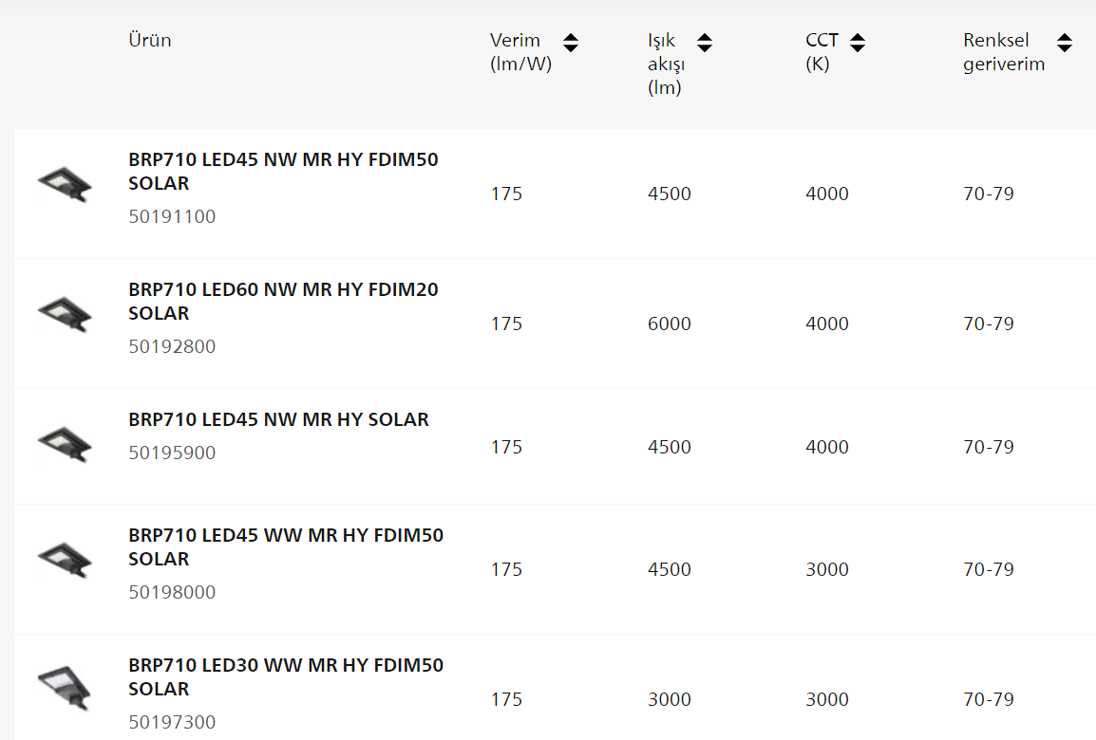Sort by Renksel geriverim column arrows
This screenshot has width=1096, height=740.
click(1065, 43)
